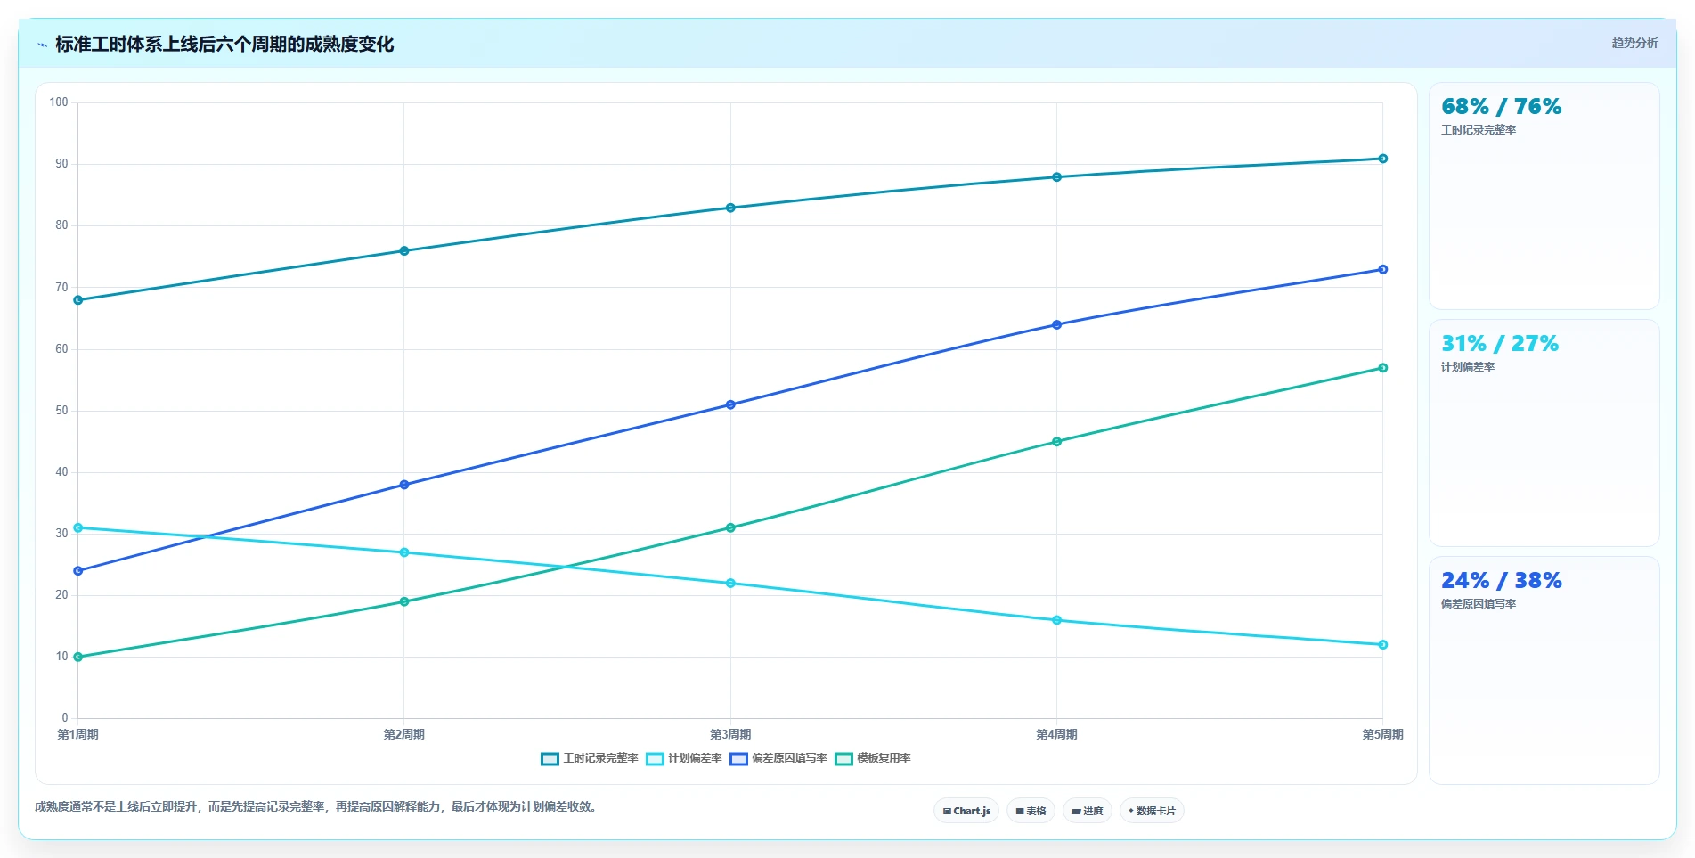This screenshot has width=1695, height=858.
Task: Click the 数据卡片 tag pill
Action: [x=1152, y=811]
